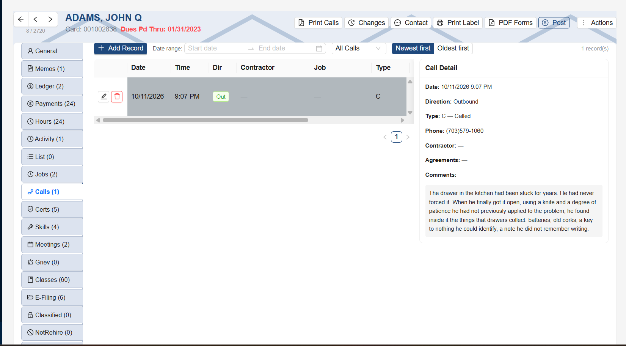626x346 pixels.
Task: Open the General tab
Action: pos(52,51)
